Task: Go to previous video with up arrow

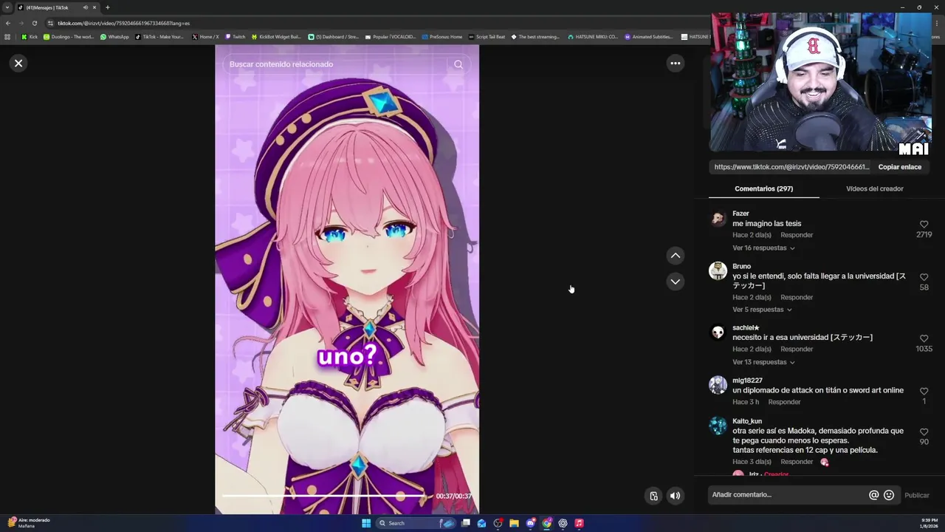Action: (x=675, y=256)
